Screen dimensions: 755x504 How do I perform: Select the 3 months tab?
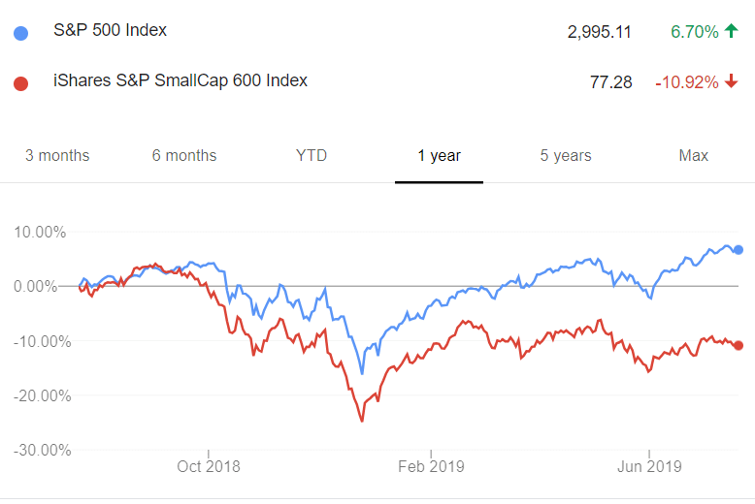57,155
